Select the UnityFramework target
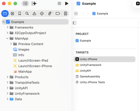The image size is (140, 111). click(105, 65)
